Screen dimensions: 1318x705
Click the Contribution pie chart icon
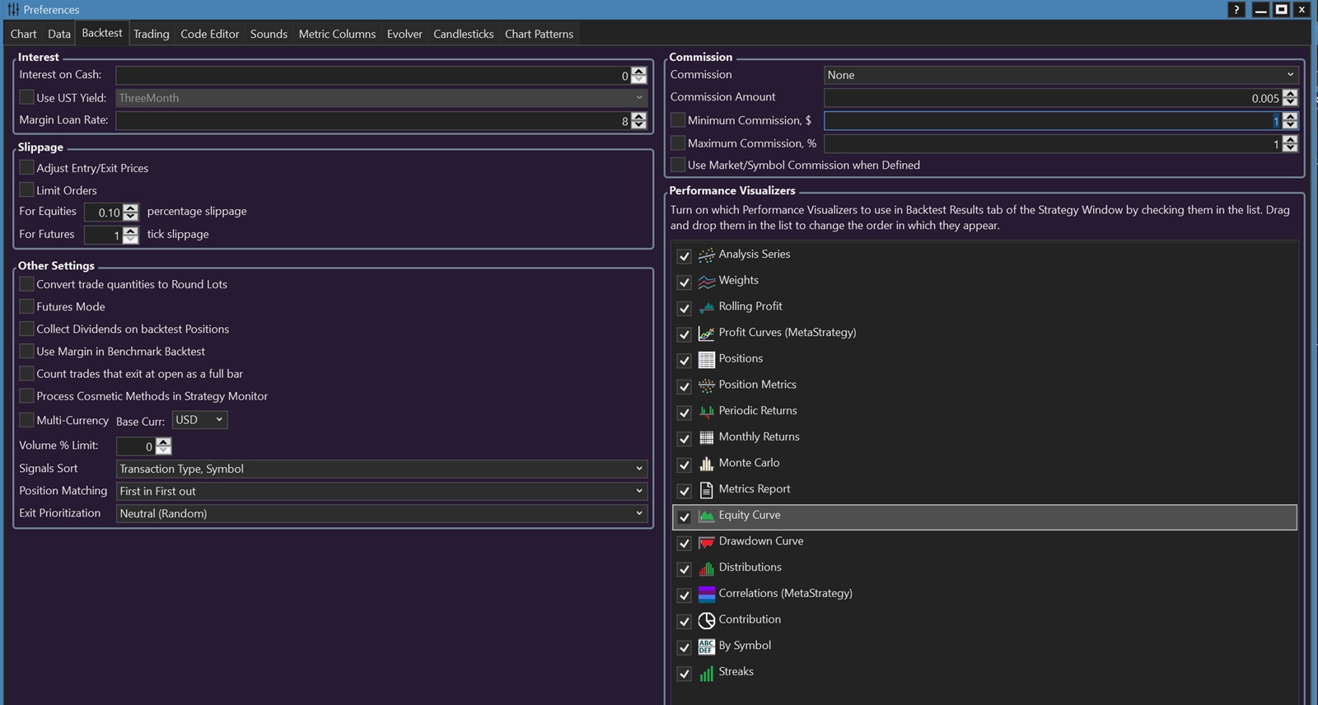[x=706, y=620]
